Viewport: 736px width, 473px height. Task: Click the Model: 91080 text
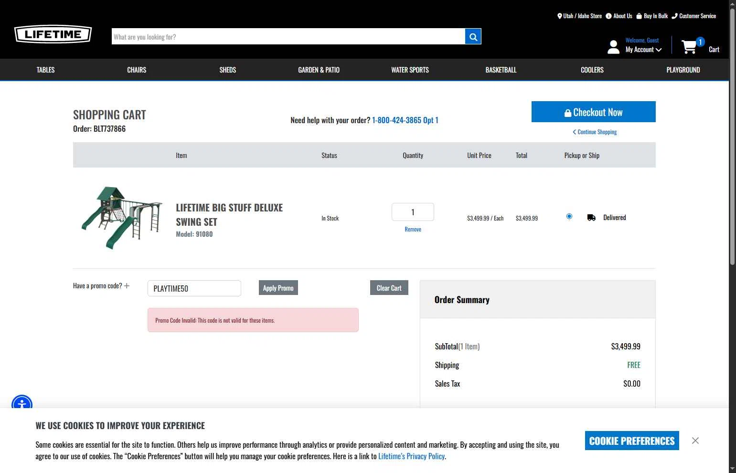coord(194,234)
